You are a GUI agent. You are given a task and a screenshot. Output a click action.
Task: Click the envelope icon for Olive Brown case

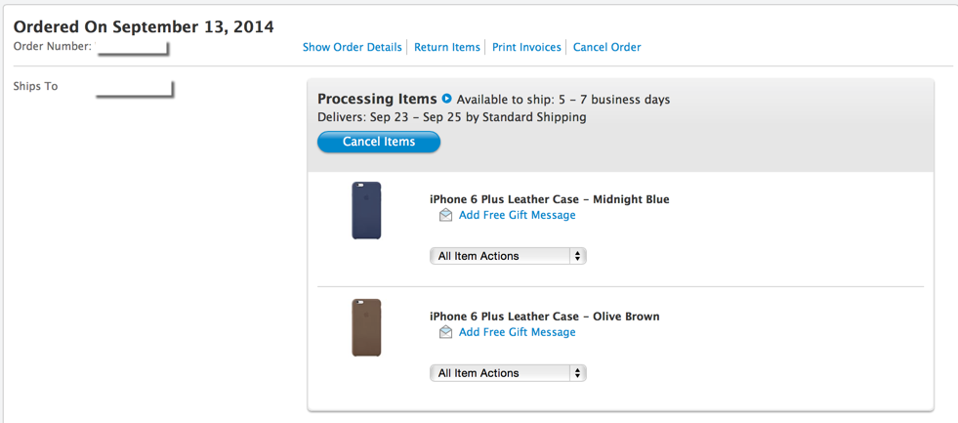pos(445,332)
